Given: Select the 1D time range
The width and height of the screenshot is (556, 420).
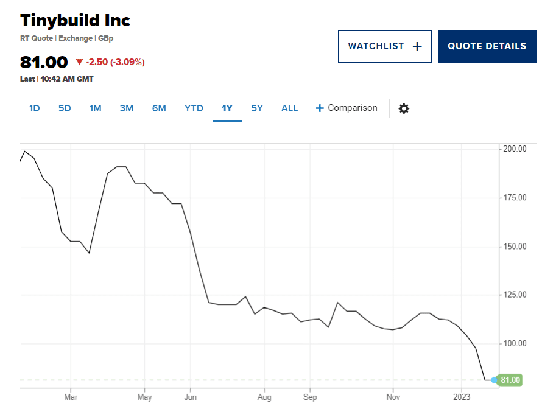Looking at the screenshot, I should pos(34,108).
